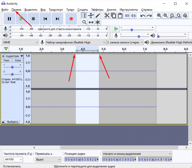Select the Multi-tool asterisk icon

(98, 22)
